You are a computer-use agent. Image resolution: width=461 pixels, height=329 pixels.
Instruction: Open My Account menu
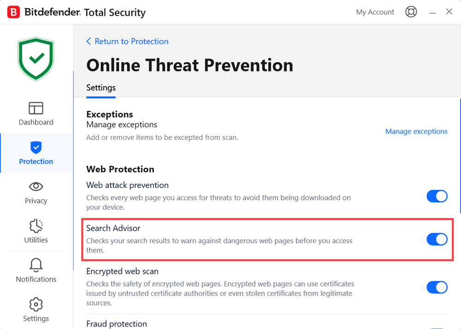coord(375,12)
